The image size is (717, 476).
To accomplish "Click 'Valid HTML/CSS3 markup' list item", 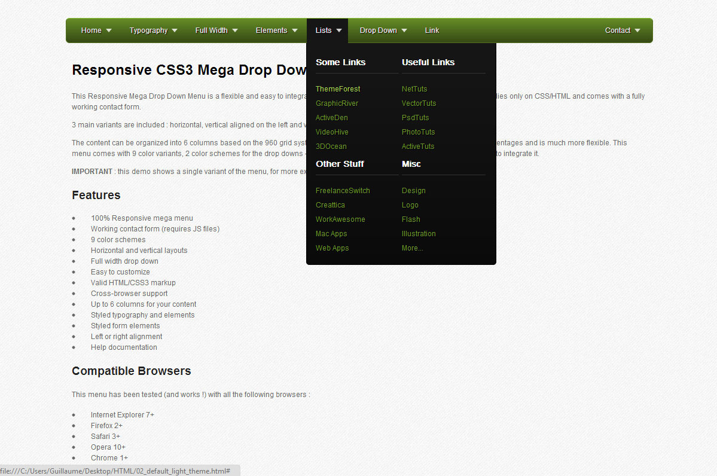I will [x=133, y=283].
